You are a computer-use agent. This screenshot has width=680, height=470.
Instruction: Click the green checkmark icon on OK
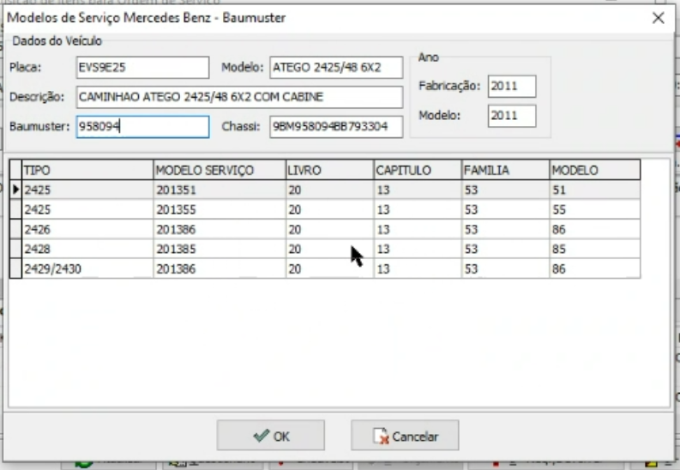click(261, 436)
